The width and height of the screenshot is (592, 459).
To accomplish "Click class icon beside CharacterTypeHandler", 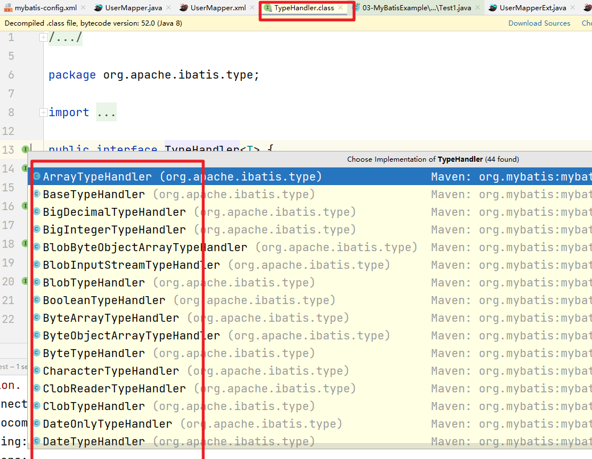I will [x=36, y=370].
